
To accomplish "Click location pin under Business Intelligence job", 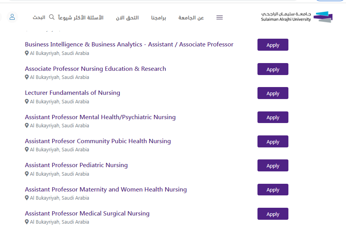I will (27, 53).
